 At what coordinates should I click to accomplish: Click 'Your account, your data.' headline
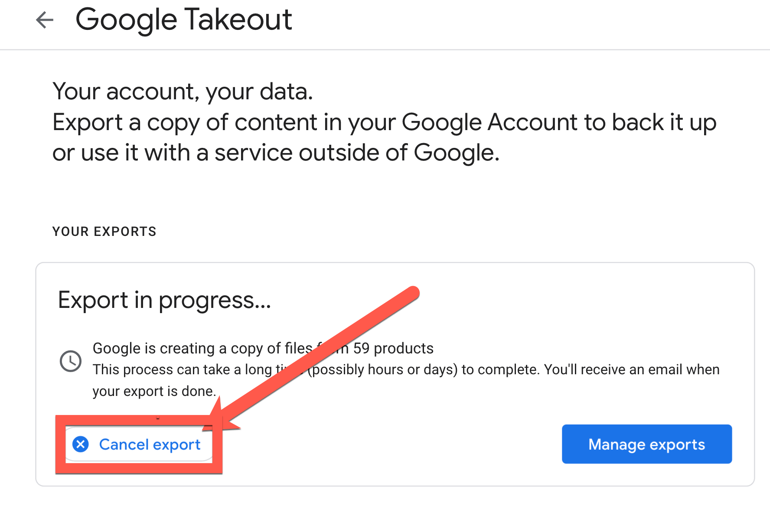tap(183, 92)
